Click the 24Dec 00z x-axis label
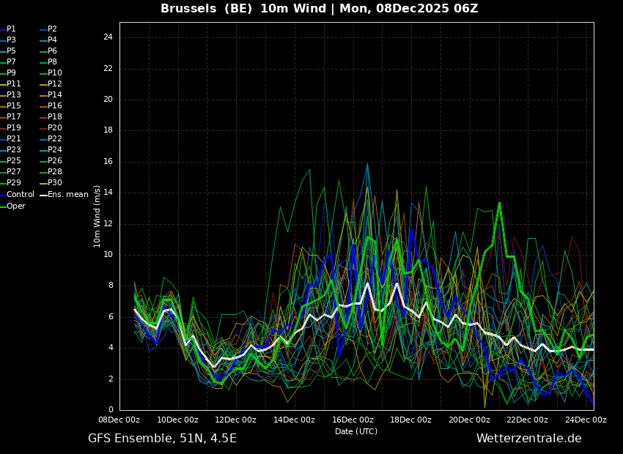The image size is (623, 454). pyautogui.click(x=586, y=420)
